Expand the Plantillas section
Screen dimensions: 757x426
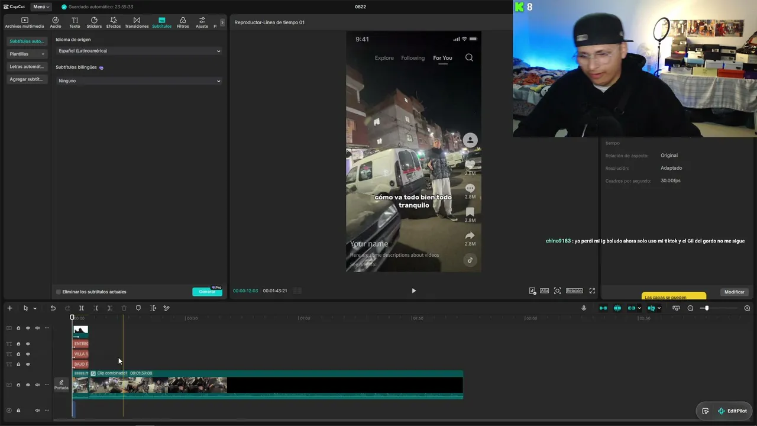(x=27, y=54)
